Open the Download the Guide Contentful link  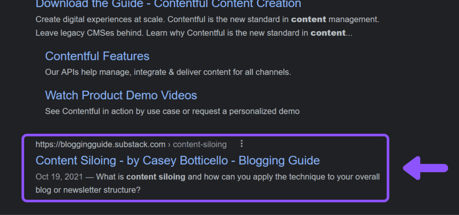[x=168, y=4]
